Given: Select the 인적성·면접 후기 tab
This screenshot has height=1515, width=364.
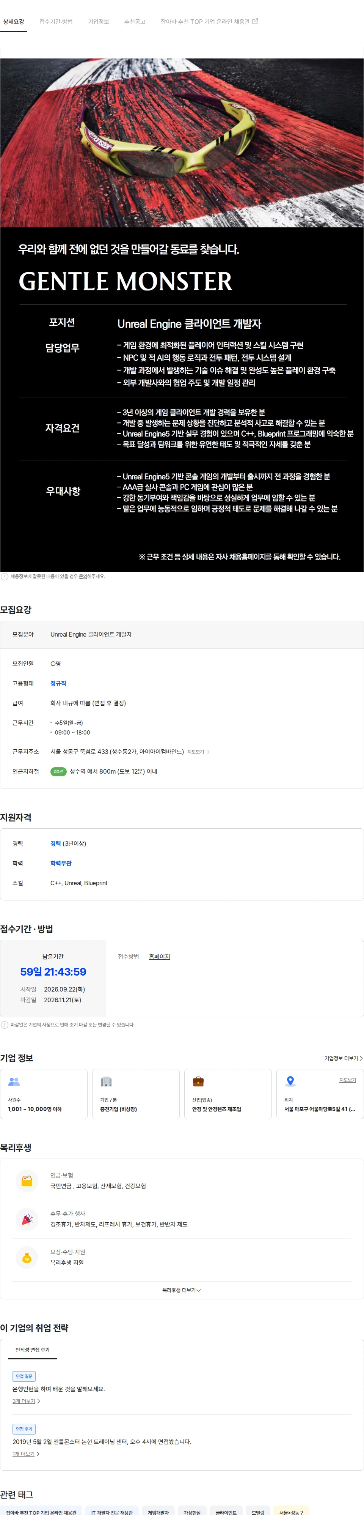Looking at the screenshot, I should click(32, 1350).
